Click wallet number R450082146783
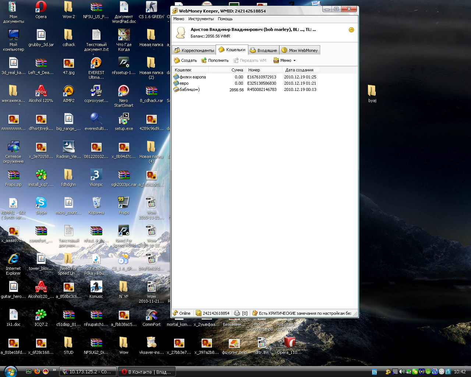The height and width of the screenshot is (377, 471). point(262,89)
